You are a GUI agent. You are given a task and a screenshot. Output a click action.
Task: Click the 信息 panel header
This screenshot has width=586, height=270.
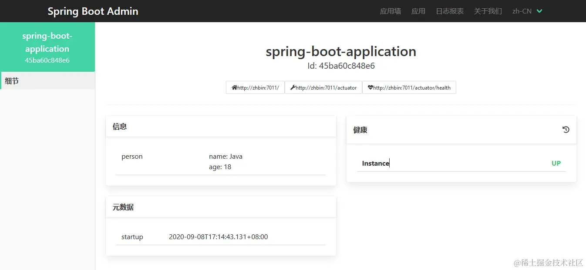coord(221,127)
